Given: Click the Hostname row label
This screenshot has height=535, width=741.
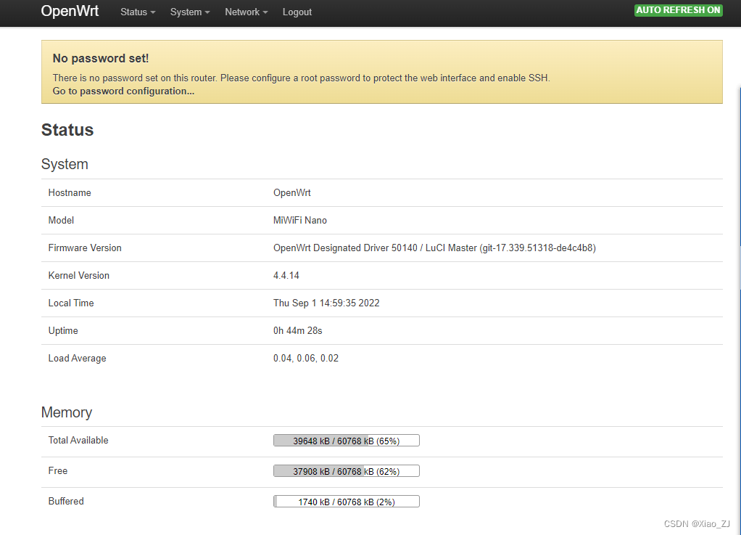Looking at the screenshot, I should pyautogui.click(x=70, y=192).
